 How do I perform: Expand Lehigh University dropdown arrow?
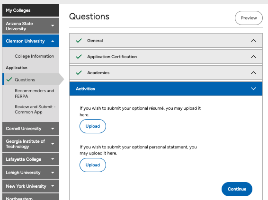click(53, 173)
